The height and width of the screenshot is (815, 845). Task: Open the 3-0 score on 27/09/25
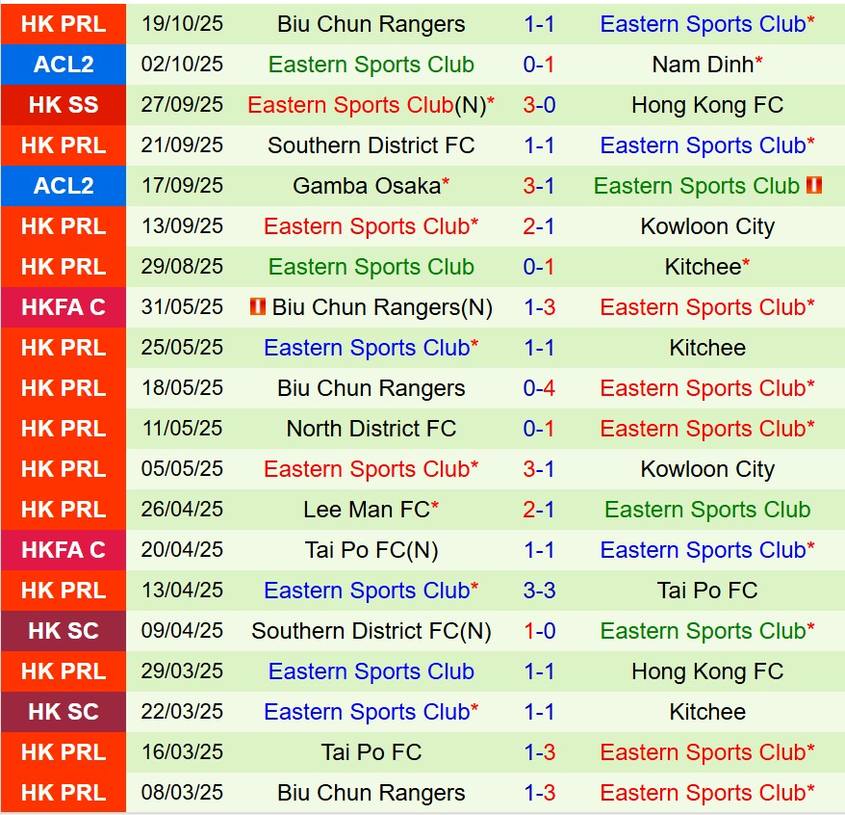[539, 105]
